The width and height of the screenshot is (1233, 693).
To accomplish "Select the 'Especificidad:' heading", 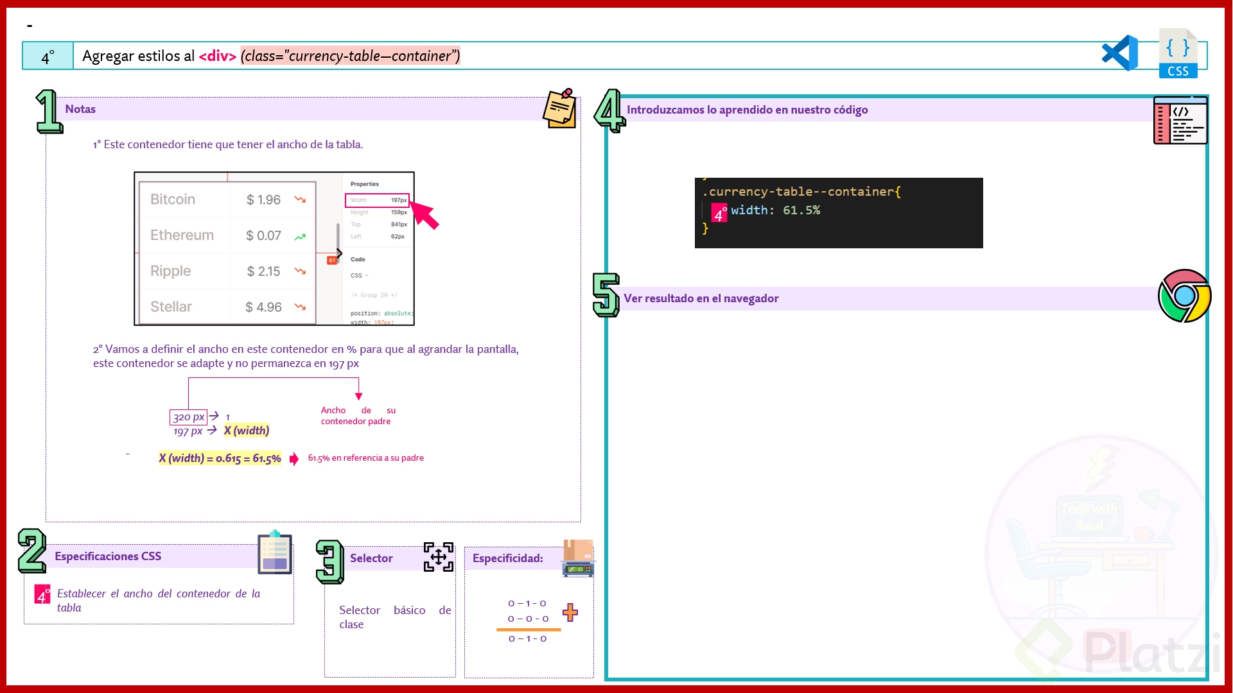I will (x=508, y=558).
